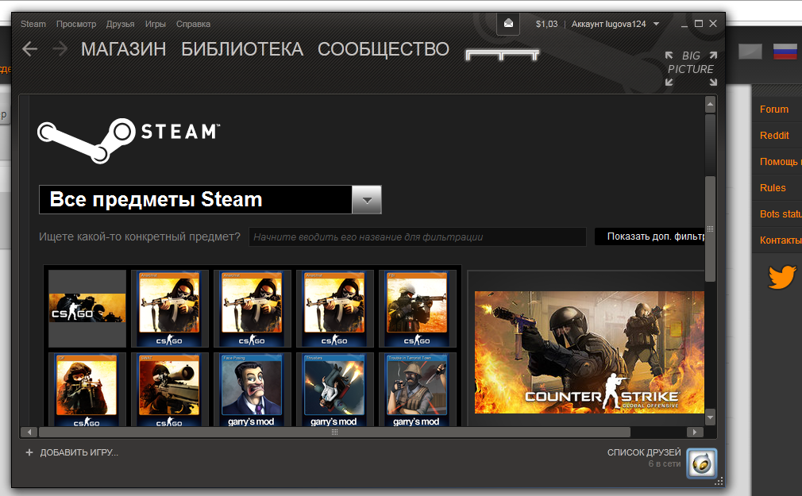
Task: Go to the СООБЩЕСТВО tab
Action: [383, 49]
